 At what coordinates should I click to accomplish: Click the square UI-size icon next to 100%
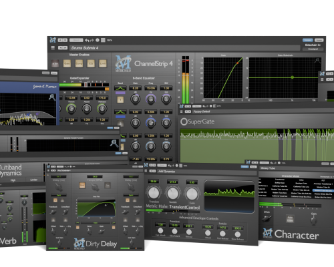pos(103,40)
